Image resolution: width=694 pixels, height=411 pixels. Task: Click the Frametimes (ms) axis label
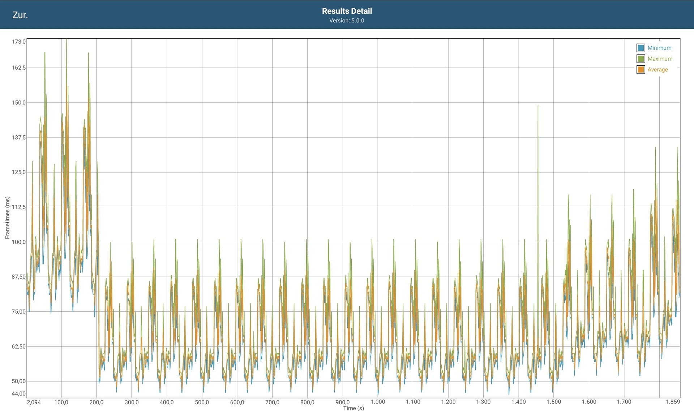(x=7, y=218)
